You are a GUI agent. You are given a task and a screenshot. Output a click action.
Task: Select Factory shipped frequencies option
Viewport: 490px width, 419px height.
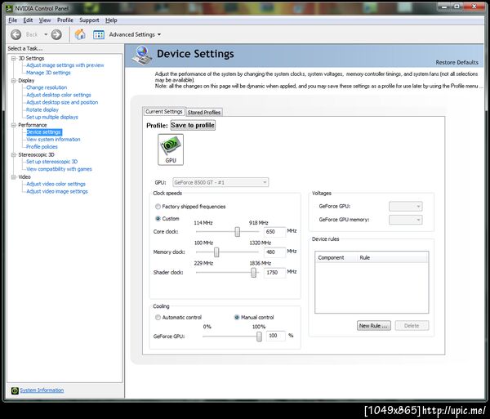point(158,207)
